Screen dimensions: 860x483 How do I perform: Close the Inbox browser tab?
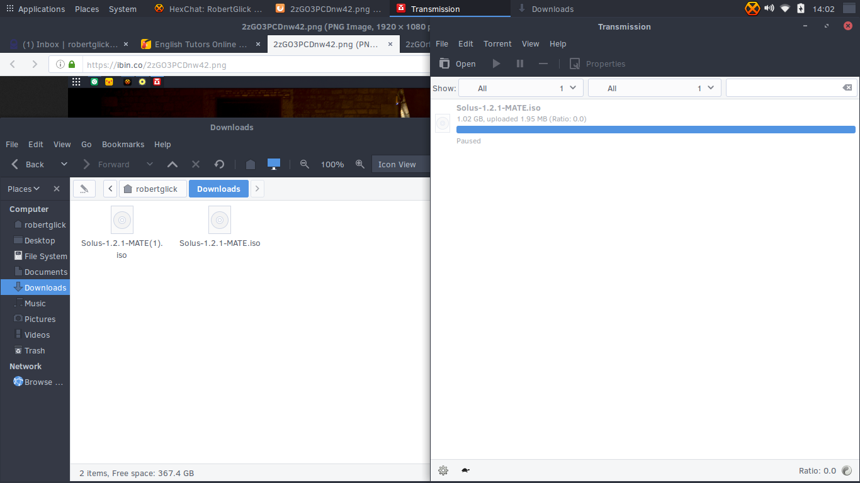point(126,44)
